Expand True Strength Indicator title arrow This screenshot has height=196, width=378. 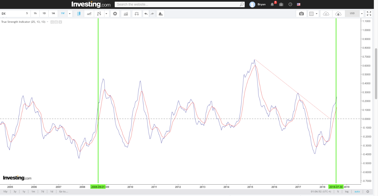[47, 22]
